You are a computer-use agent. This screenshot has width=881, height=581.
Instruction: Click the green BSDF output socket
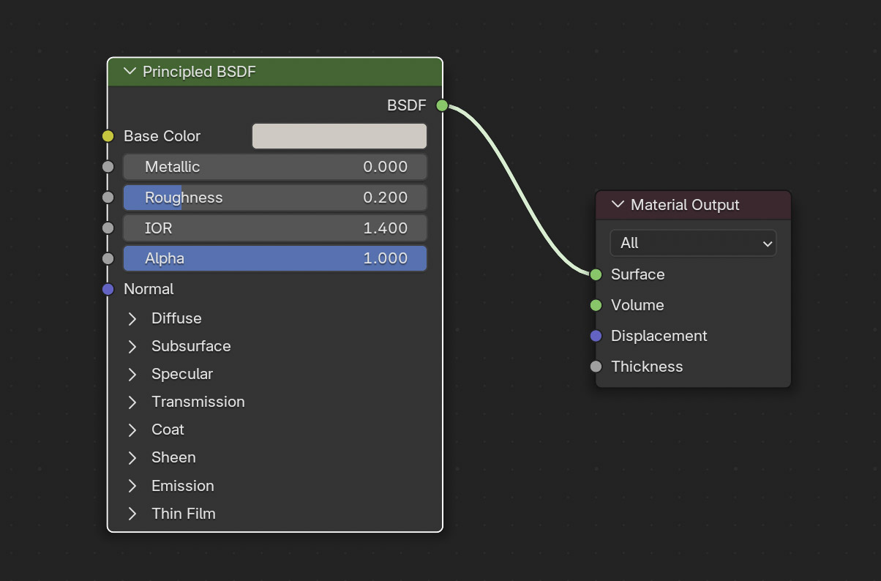click(x=442, y=105)
